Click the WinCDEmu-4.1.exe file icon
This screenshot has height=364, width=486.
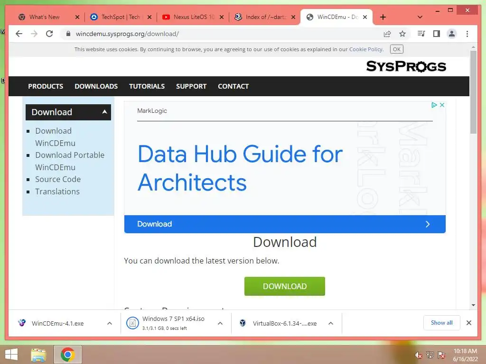22,323
